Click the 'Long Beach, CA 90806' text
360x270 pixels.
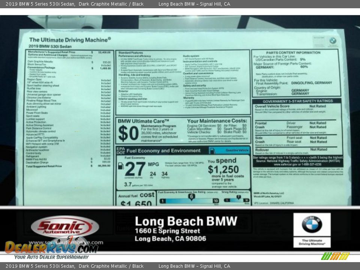170,238
